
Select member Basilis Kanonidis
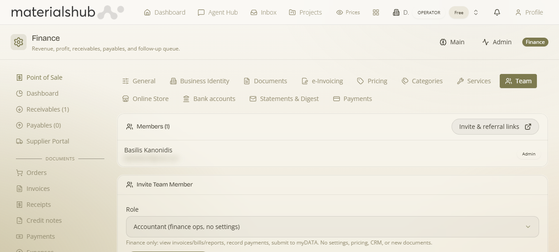(148, 150)
